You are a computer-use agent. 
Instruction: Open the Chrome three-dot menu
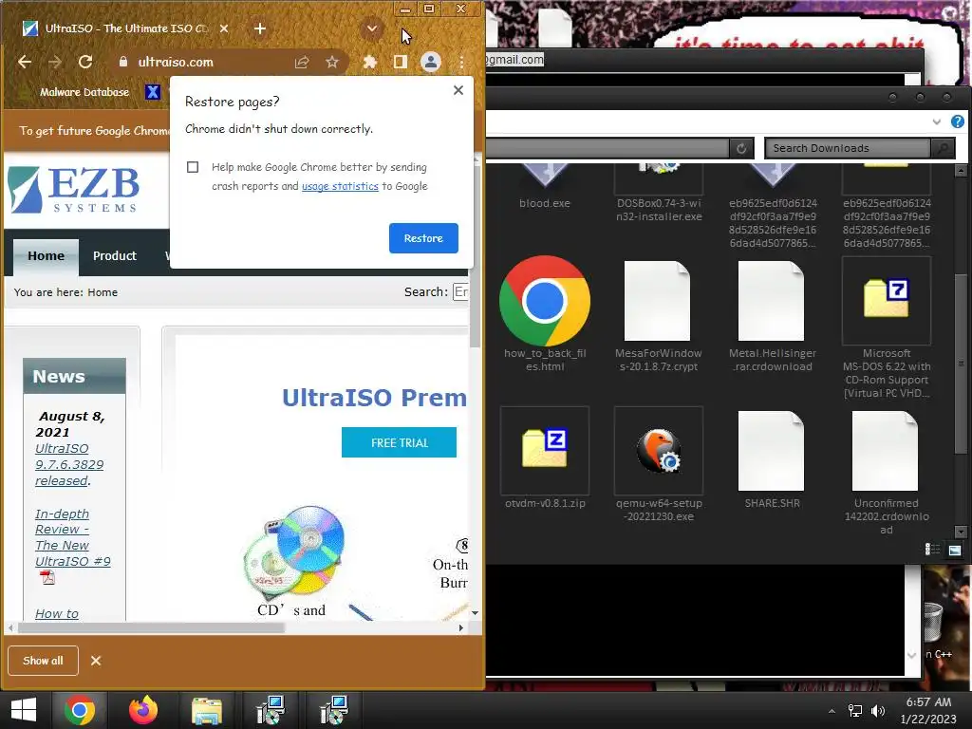coord(462,62)
